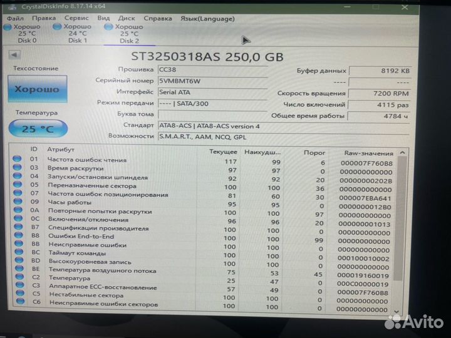Click the Текущее column header

coord(223,151)
